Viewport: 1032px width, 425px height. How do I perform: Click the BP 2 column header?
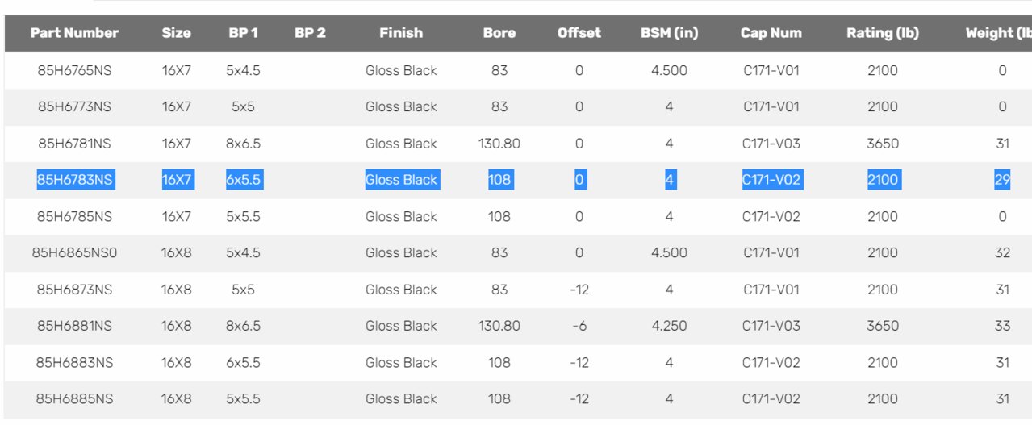click(310, 33)
